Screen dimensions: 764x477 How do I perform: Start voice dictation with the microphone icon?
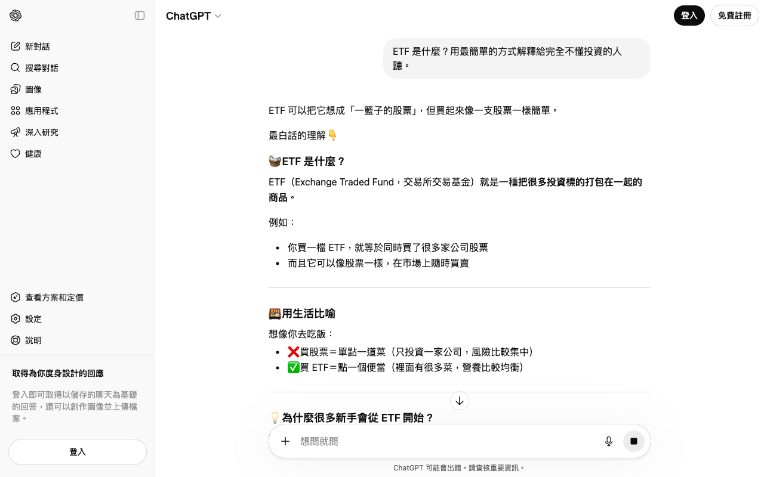coord(609,441)
